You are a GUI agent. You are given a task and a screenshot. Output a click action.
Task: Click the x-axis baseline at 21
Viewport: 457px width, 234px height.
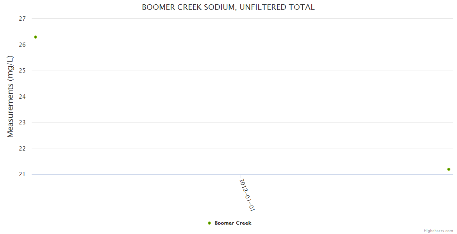(156, 174)
